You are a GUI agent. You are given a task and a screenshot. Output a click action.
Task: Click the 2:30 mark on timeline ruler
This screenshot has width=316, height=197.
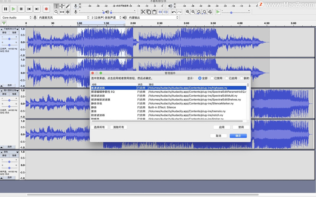pyautogui.click(x=160, y=23)
